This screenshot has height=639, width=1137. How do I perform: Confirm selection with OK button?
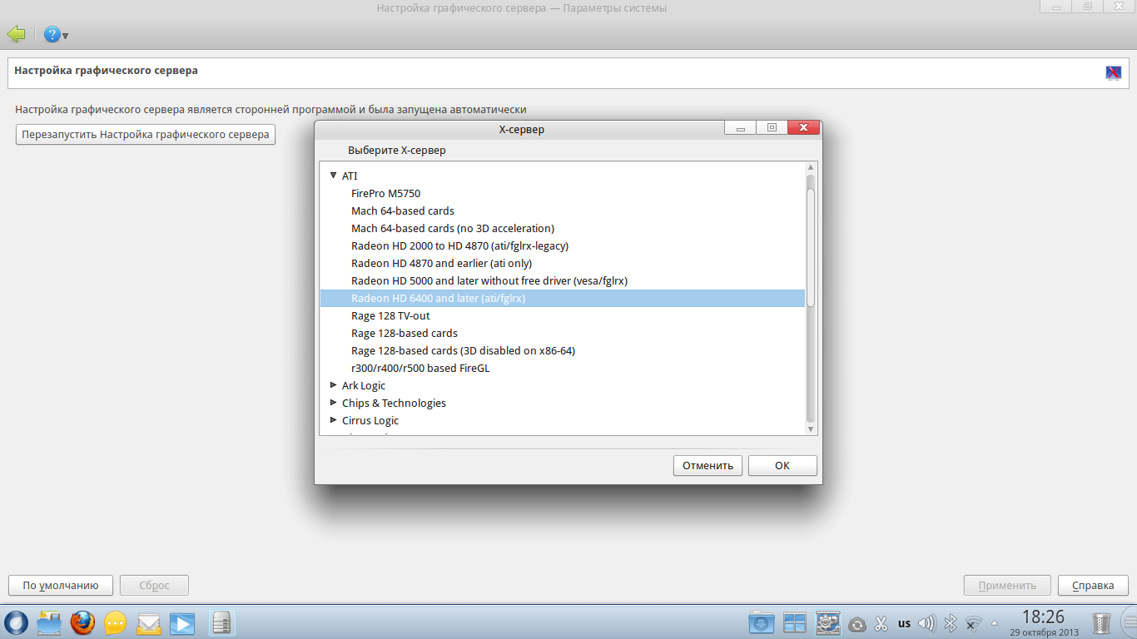[782, 465]
